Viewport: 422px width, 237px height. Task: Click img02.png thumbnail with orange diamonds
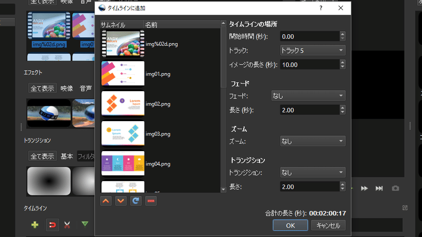pyautogui.click(x=123, y=103)
